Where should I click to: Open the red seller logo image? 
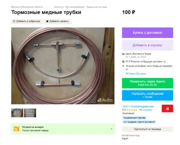167,109
